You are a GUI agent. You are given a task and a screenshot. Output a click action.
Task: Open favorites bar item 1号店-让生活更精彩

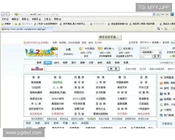pyautogui.click(x=46, y=24)
